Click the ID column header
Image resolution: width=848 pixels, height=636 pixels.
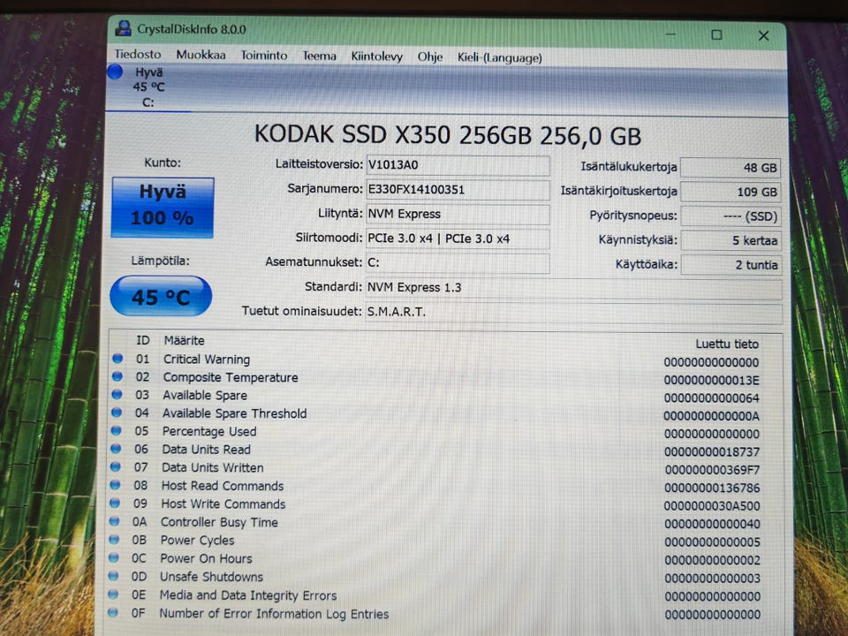(x=143, y=340)
